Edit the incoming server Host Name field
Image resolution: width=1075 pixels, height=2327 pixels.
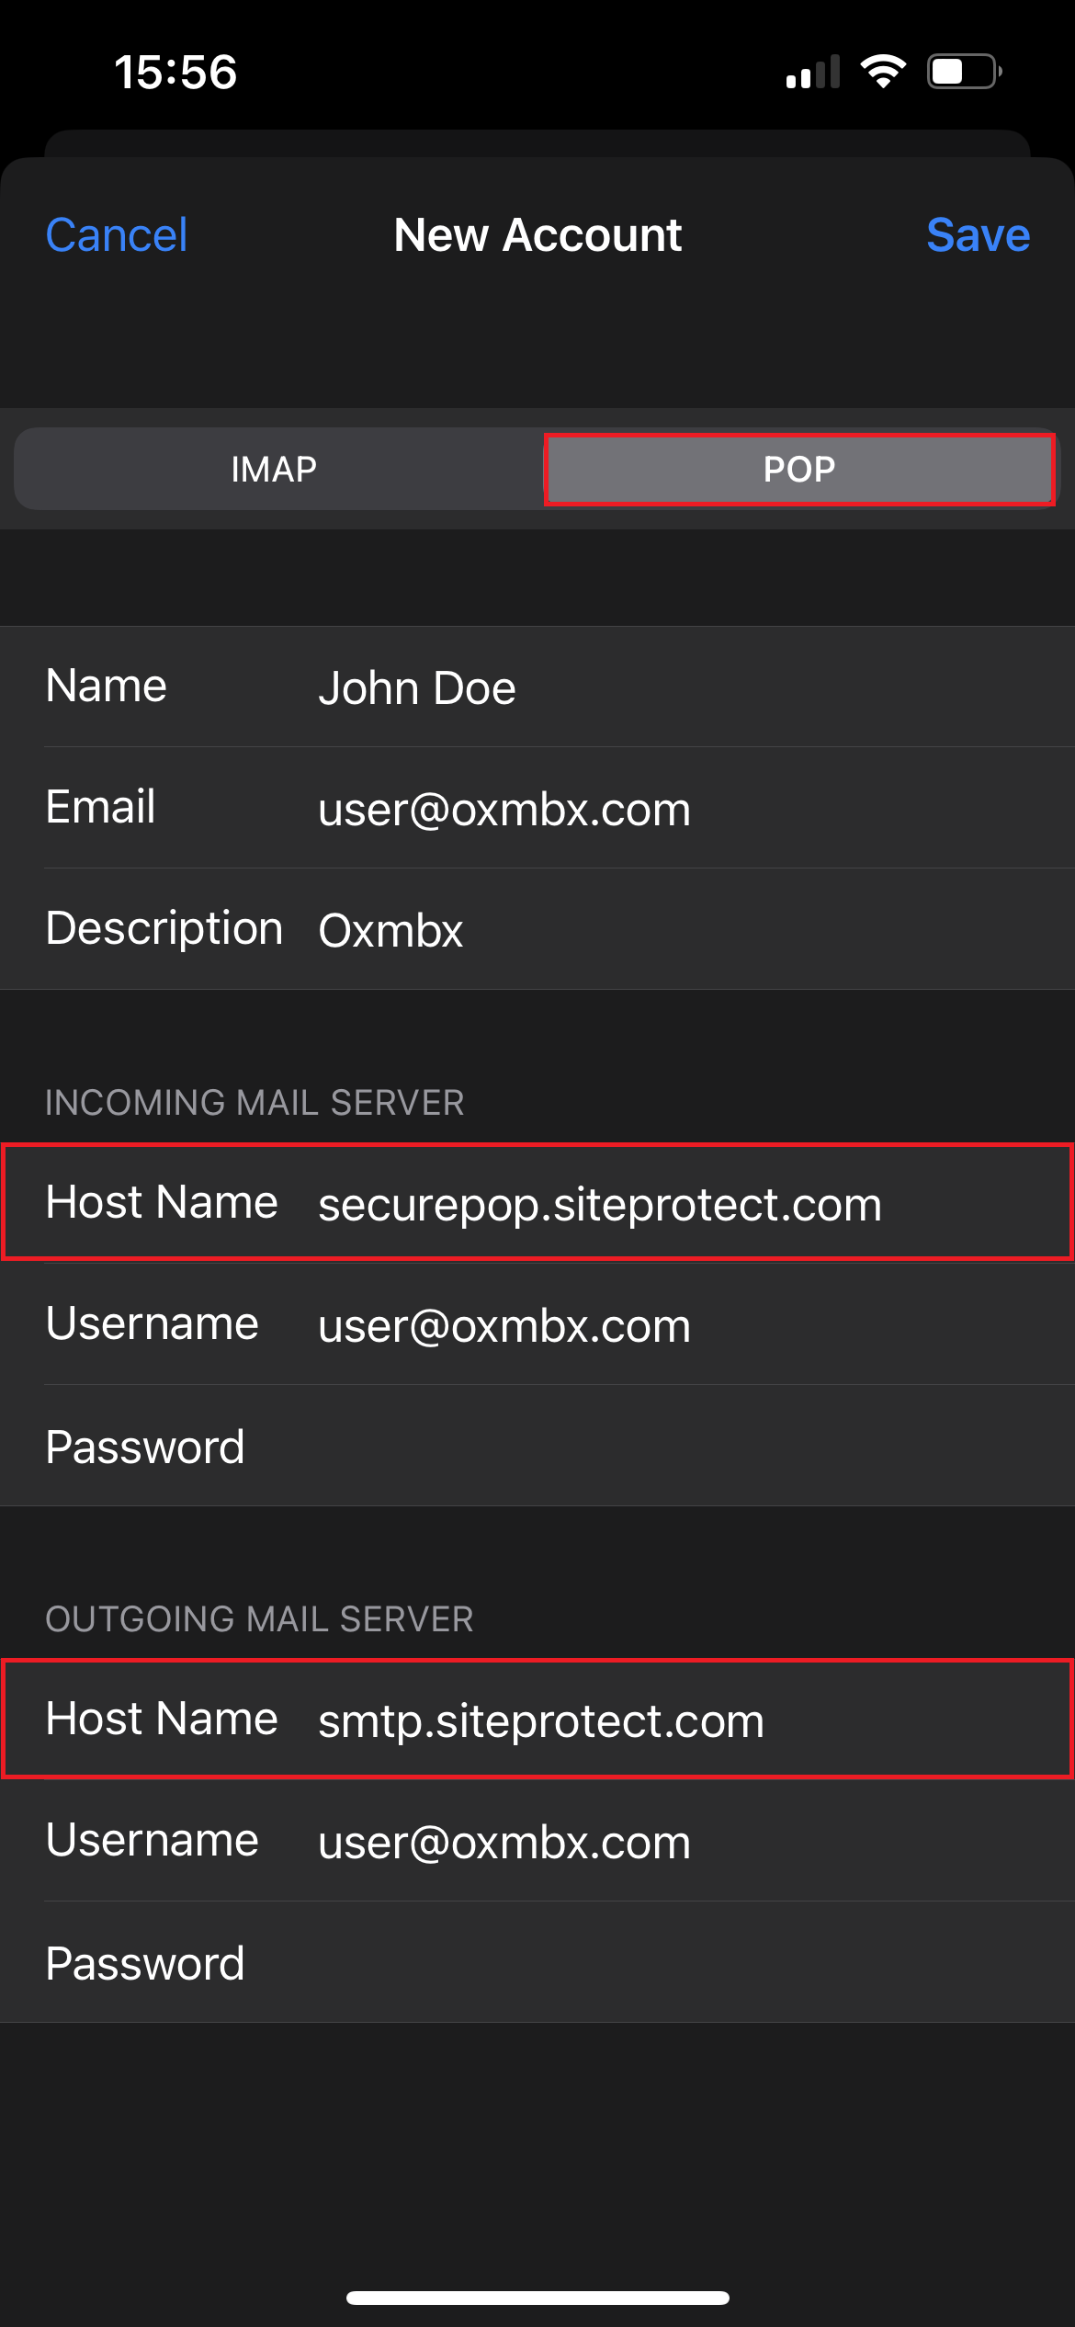643,1203
